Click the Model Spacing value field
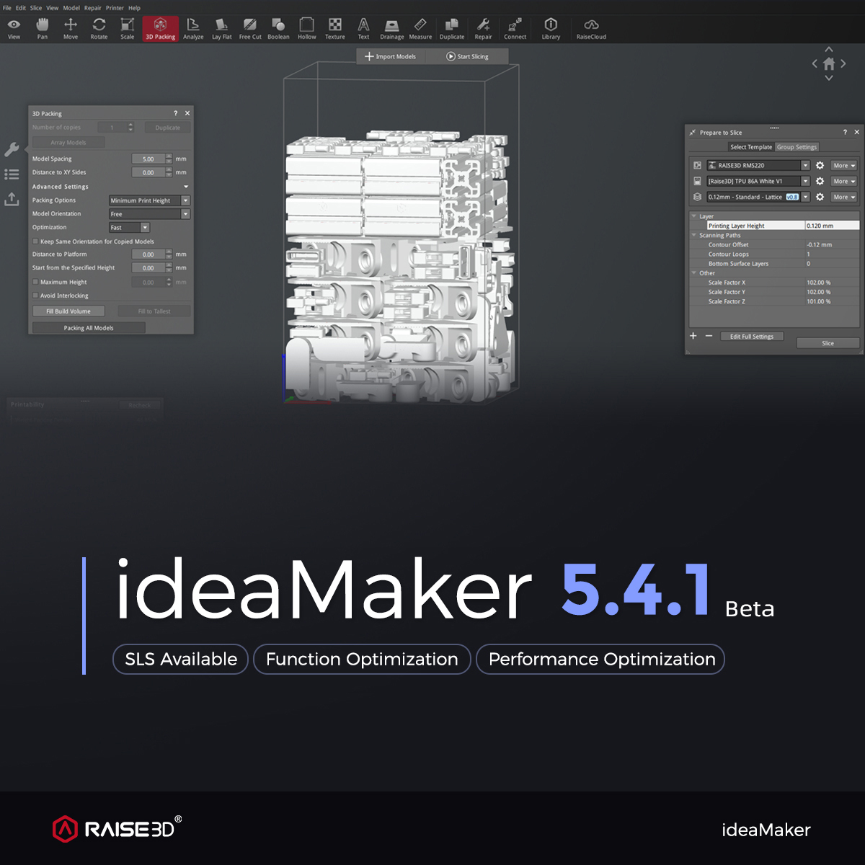The image size is (865, 865). (x=148, y=159)
